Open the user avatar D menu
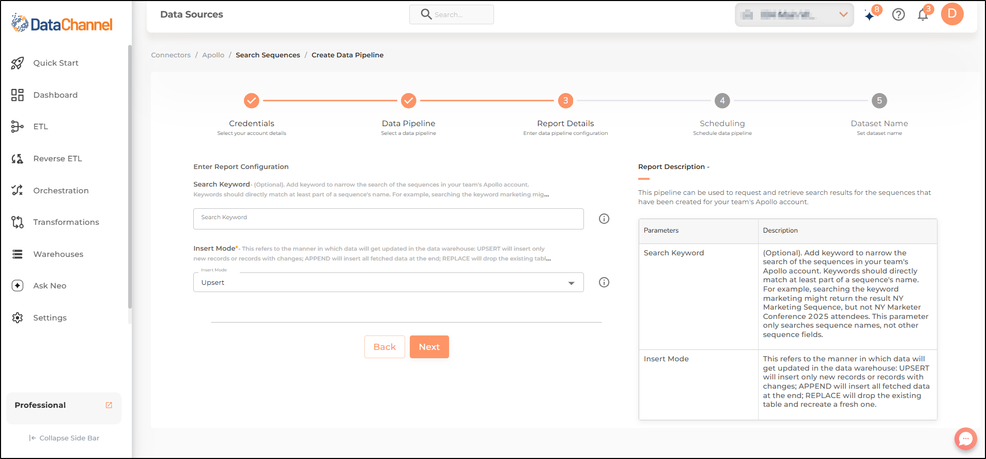 tap(952, 14)
